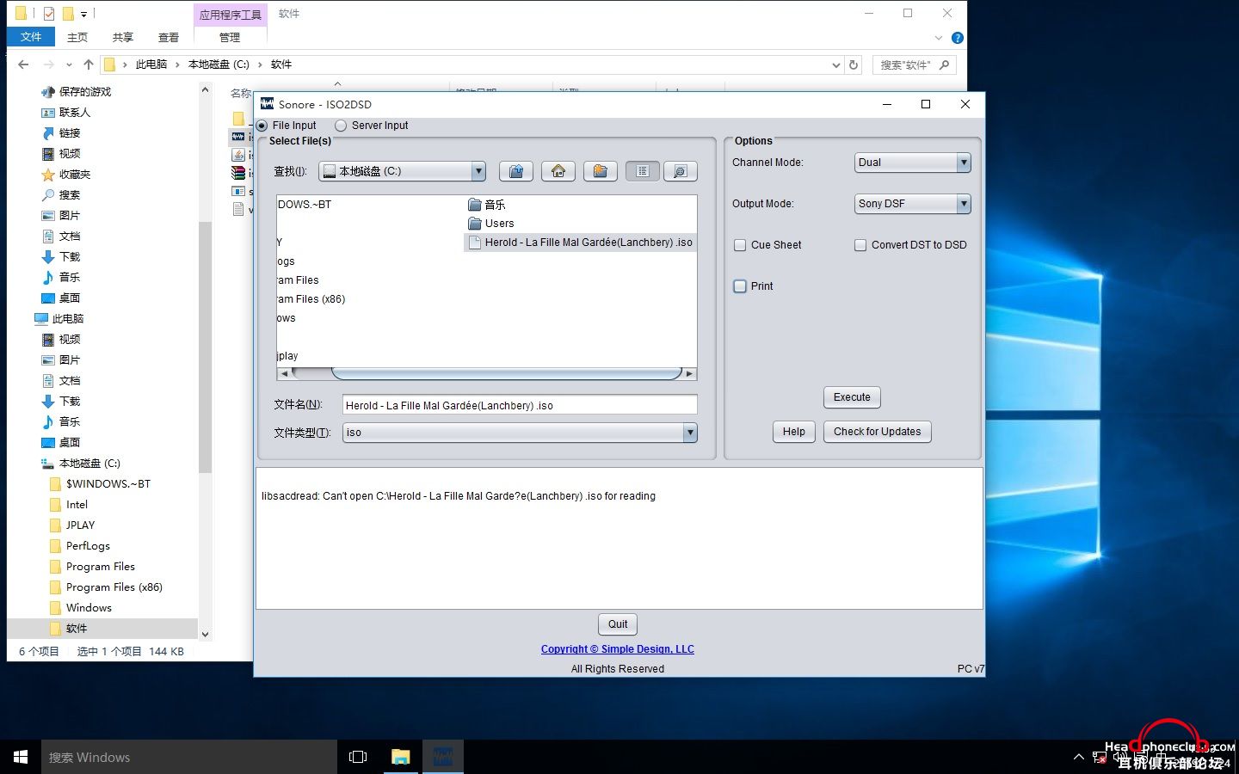Click the Execute button
1239x774 pixels.
click(852, 397)
